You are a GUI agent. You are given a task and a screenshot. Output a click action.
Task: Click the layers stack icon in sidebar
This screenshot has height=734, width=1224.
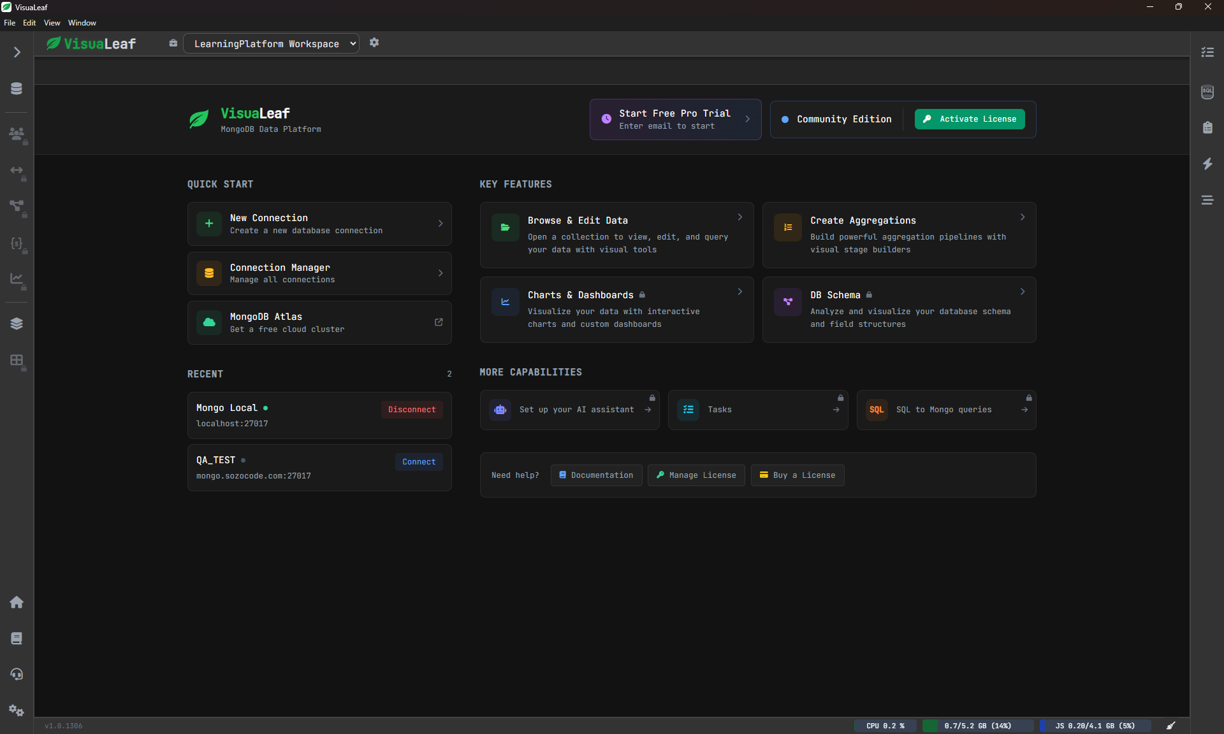click(17, 324)
